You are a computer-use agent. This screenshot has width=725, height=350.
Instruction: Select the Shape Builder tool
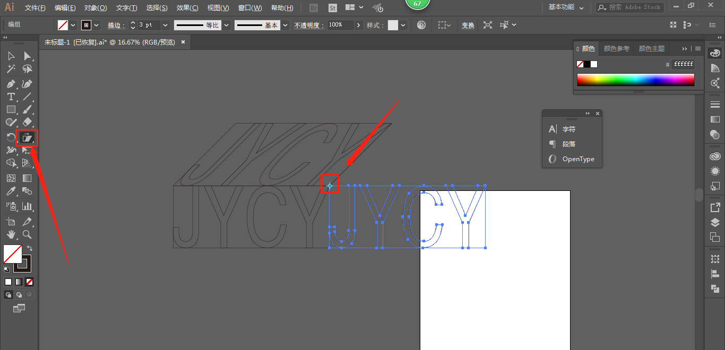coord(11,163)
